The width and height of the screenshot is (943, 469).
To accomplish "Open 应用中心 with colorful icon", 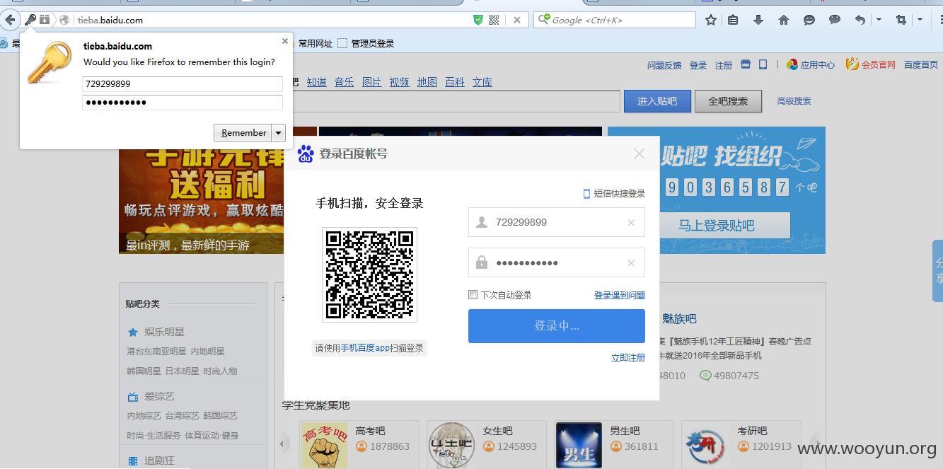I will click(811, 64).
